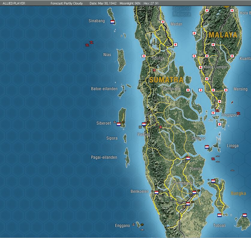251x238 pixels.
Task: Select the aircraft icon on Siberoet island
Action: [123, 122]
